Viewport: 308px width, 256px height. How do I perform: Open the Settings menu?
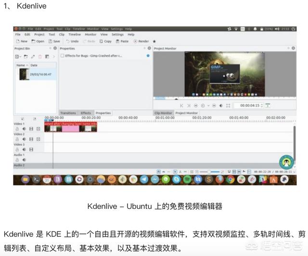coord(117,35)
